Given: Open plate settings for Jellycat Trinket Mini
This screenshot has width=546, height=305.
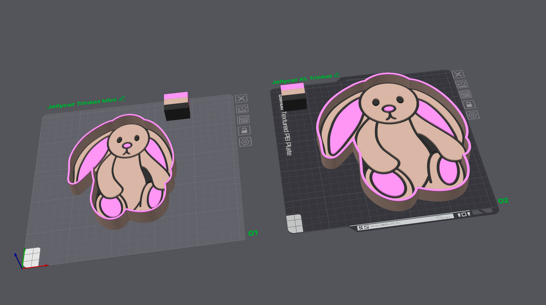Looking at the screenshot, I should (x=246, y=142).
